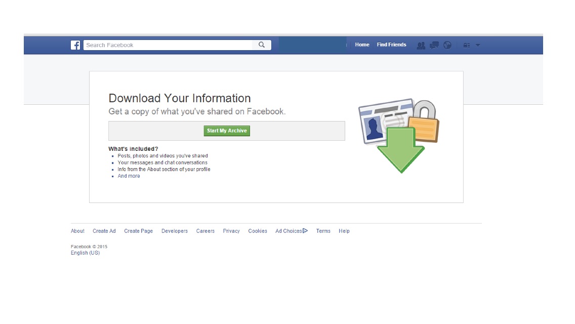
Task: Open the Messages icon
Action: point(434,45)
